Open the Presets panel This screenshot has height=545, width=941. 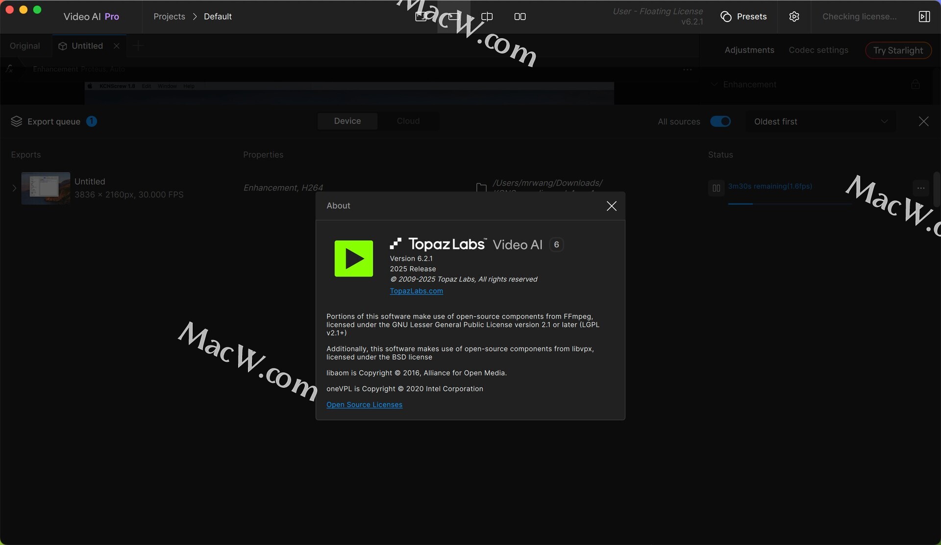(743, 17)
